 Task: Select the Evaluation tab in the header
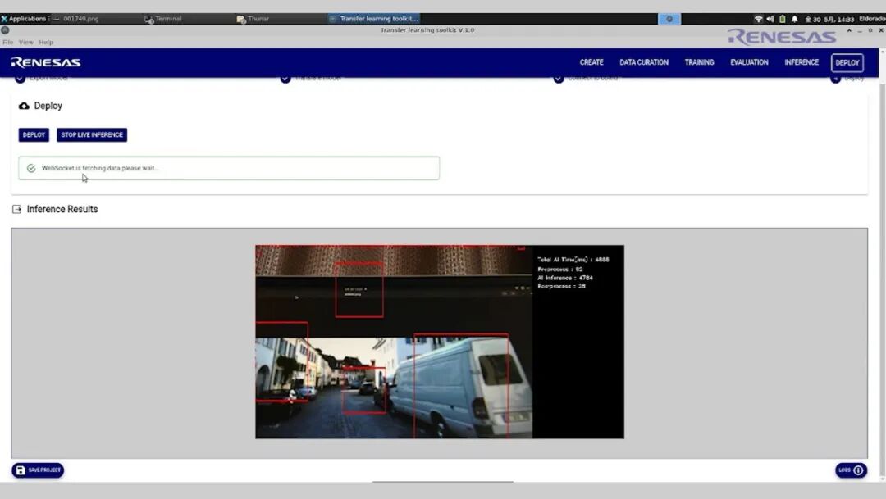[749, 62]
